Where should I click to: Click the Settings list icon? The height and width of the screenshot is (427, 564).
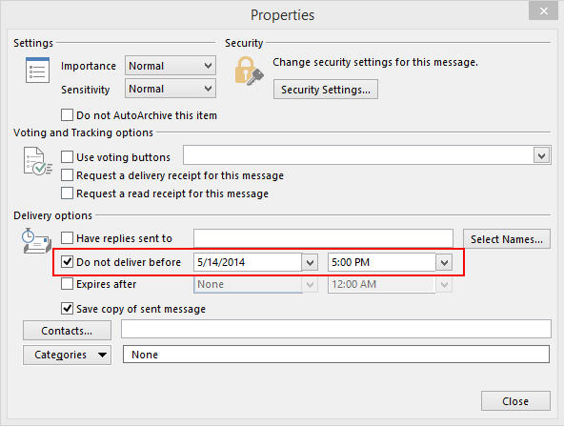pyautogui.click(x=37, y=70)
